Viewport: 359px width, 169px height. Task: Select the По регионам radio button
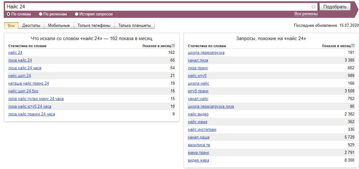click(41, 14)
